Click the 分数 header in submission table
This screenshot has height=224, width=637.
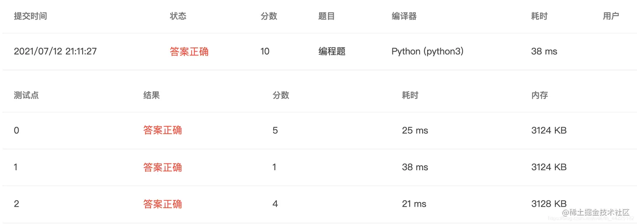pyautogui.click(x=269, y=16)
